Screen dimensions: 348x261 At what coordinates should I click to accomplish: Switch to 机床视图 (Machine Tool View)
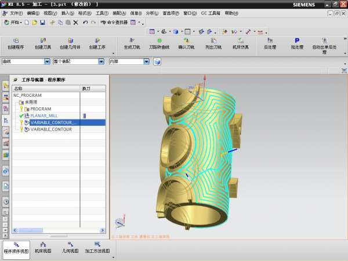click(x=43, y=248)
